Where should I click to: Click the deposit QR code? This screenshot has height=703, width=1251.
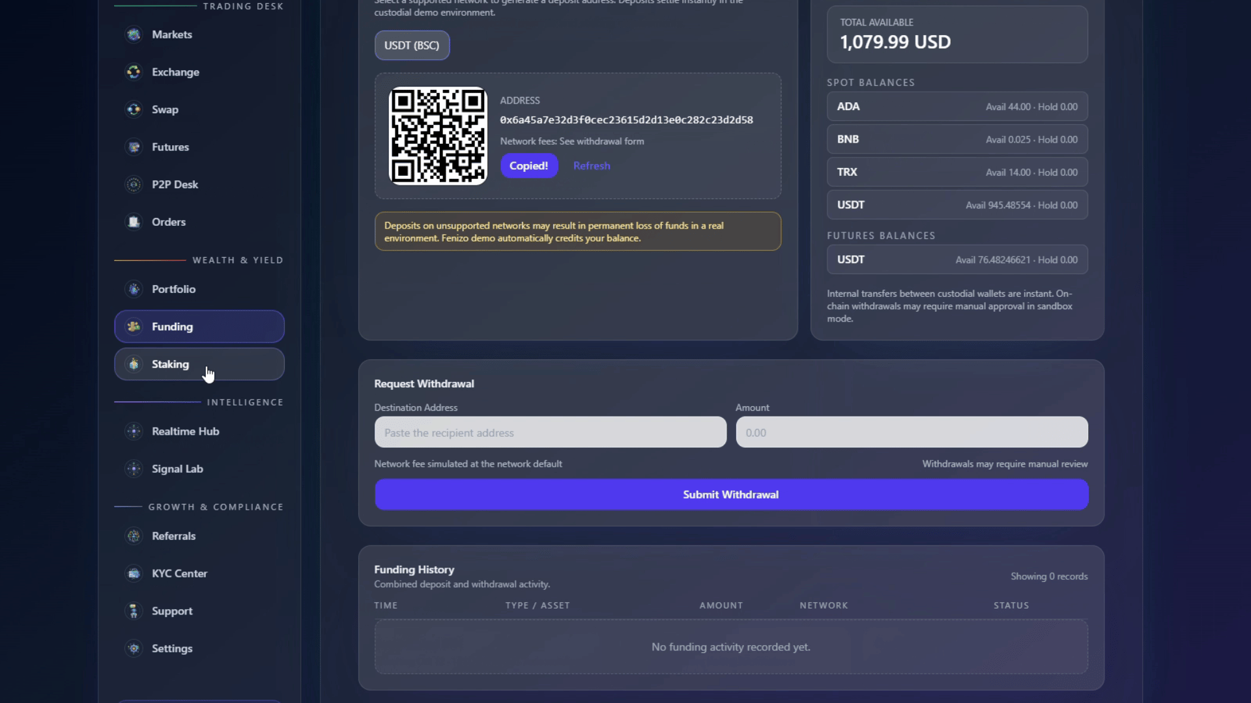(437, 136)
